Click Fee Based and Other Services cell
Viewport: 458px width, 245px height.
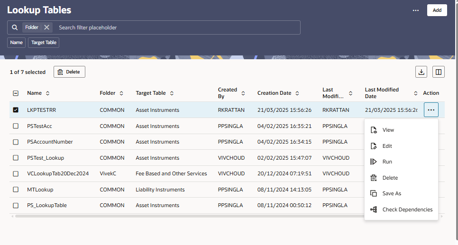(x=171, y=174)
